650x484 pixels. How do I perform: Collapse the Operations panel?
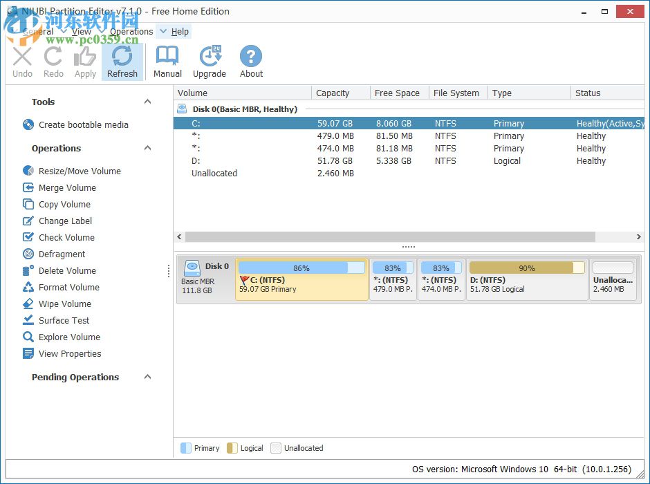(147, 148)
